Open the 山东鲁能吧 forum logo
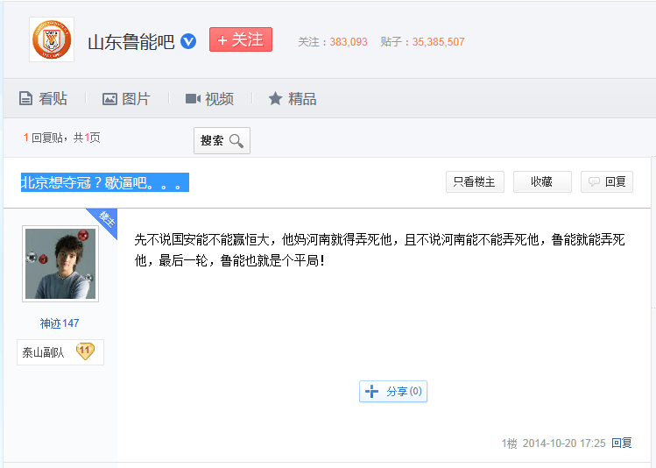The height and width of the screenshot is (468, 656). [x=52, y=39]
